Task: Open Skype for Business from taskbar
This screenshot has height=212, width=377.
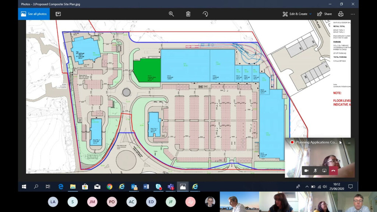Action: click(158, 187)
